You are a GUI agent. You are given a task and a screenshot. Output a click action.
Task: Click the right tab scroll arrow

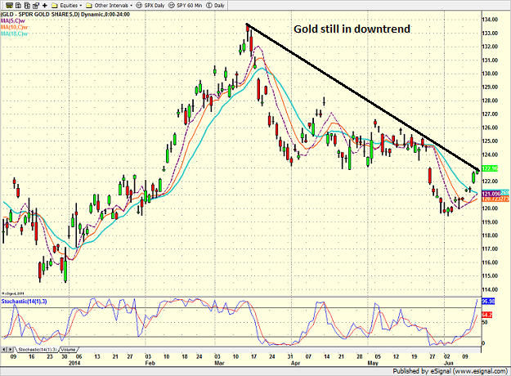coord(11,350)
